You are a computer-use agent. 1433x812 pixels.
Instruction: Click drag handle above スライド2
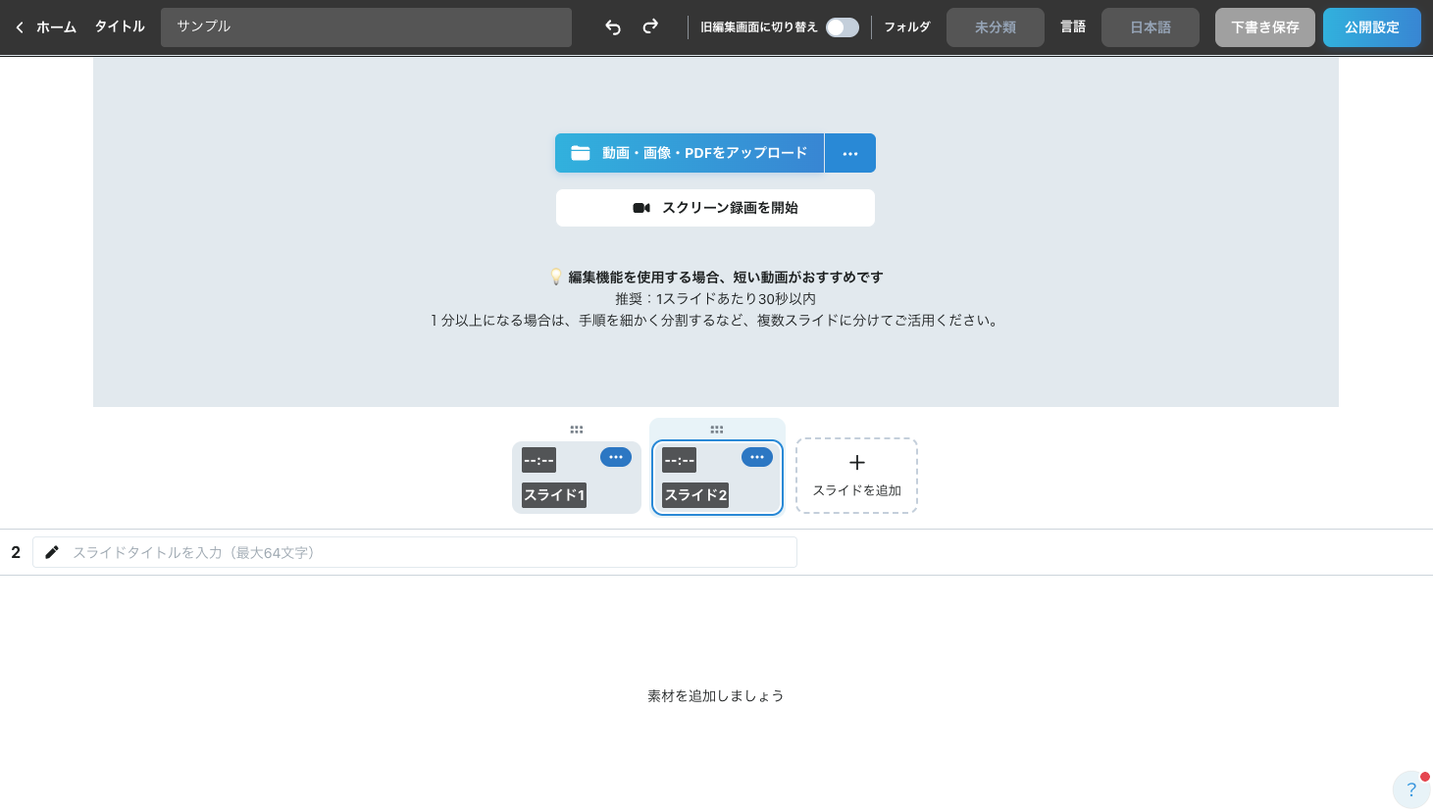717,430
